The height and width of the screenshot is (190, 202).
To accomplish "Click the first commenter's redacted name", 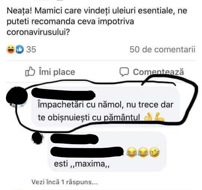I will (63, 94).
